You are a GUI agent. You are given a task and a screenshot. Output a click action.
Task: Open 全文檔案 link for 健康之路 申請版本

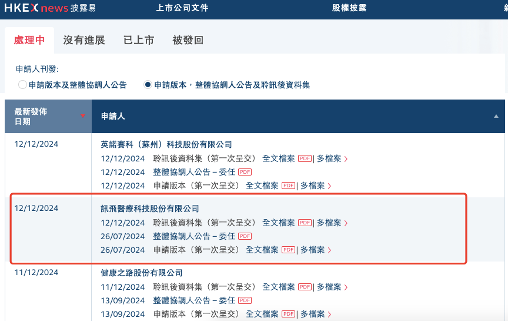click(x=262, y=315)
